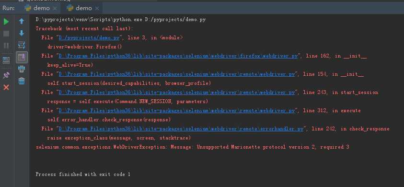Open remote\webdriver.py link at line 243
This screenshot has height=187, width=404.
(x=177, y=93)
